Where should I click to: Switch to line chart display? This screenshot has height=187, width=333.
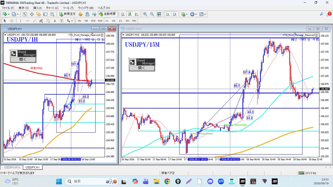point(137,14)
